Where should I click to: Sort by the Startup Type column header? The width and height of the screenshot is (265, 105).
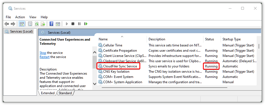tap(231, 39)
